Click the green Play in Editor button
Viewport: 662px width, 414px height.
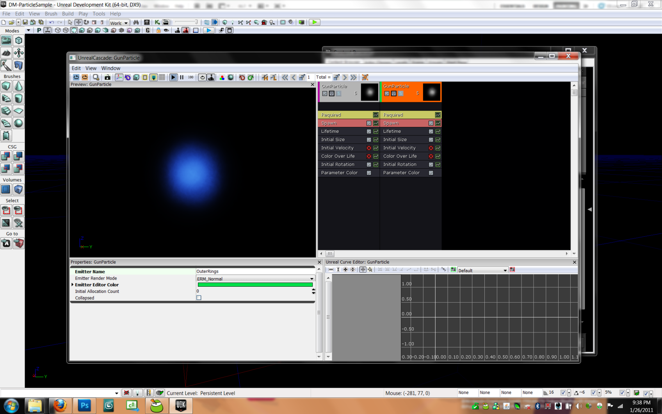[315, 22]
